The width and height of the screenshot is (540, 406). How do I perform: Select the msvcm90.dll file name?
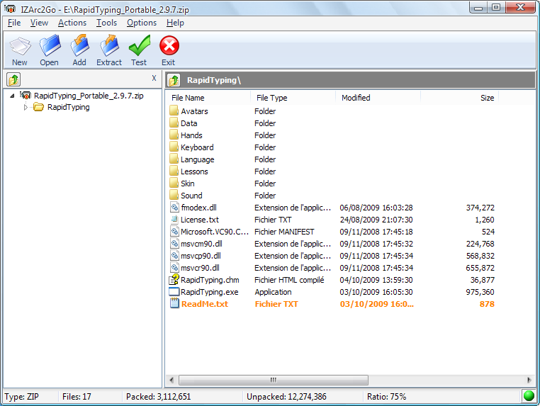tap(201, 244)
